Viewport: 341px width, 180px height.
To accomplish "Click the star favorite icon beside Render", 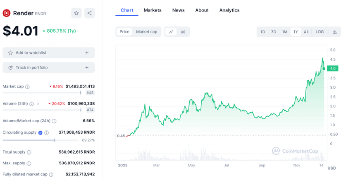I will tap(76, 13).
